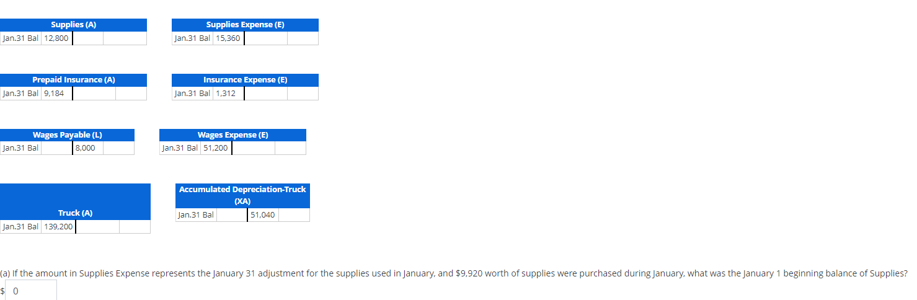Click the Insurance Expense 1,312 balance cell

228,94
